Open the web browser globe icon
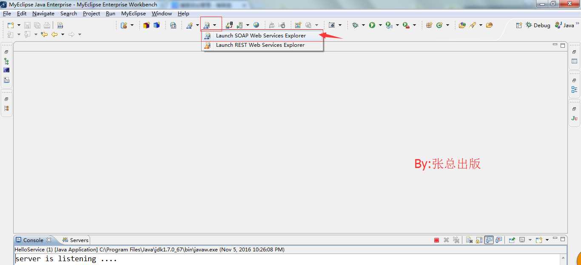 click(x=256, y=25)
